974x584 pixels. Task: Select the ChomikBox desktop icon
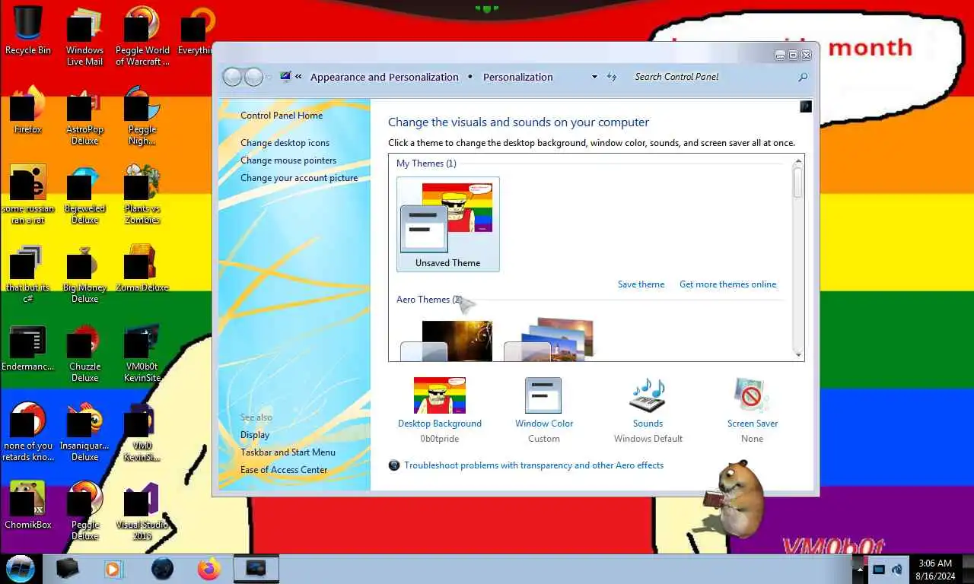tap(28, 504)
